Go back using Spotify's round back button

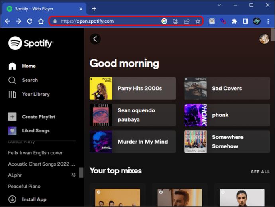pos(95,39)
